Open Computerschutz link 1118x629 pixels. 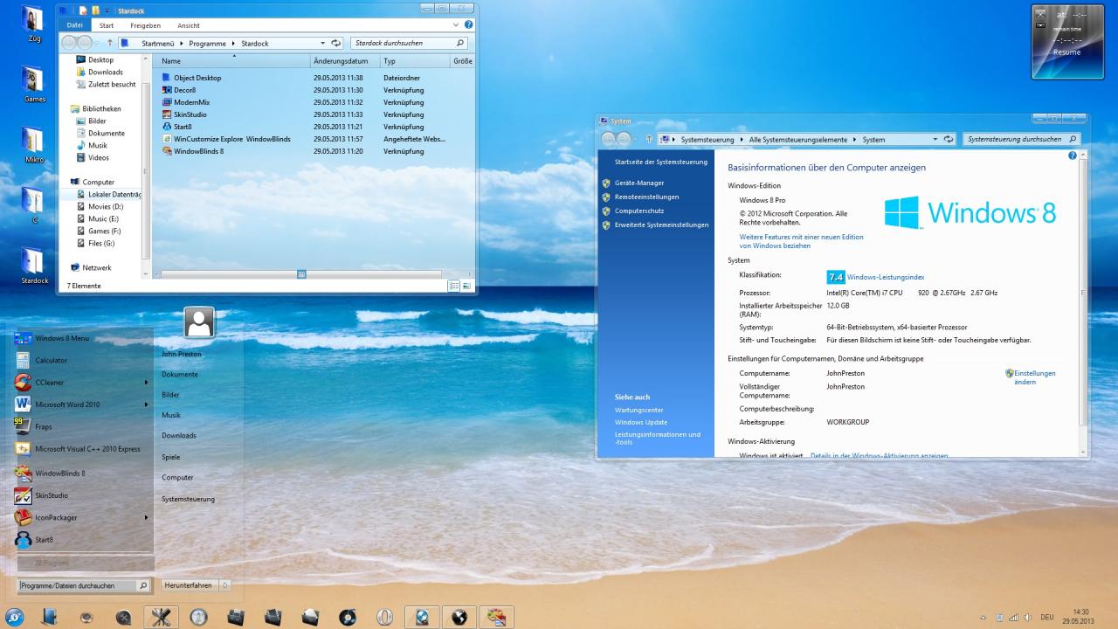pyautogui.click(x=639, y=211)
